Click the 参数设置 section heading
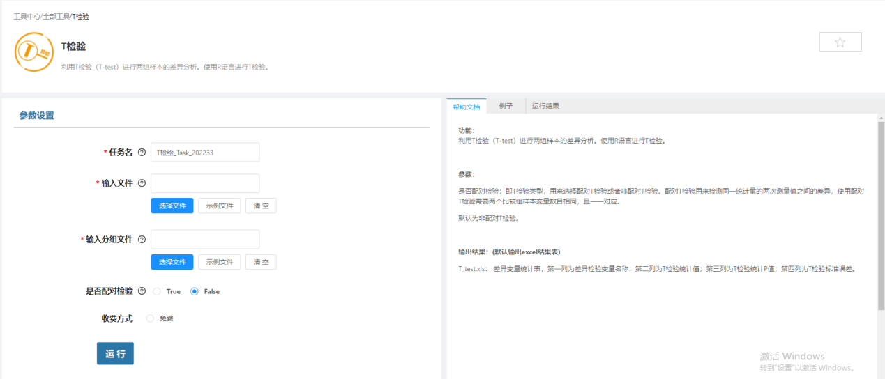 click(x=37, y=116)
